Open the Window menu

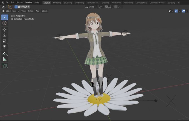tap(29, 2)
